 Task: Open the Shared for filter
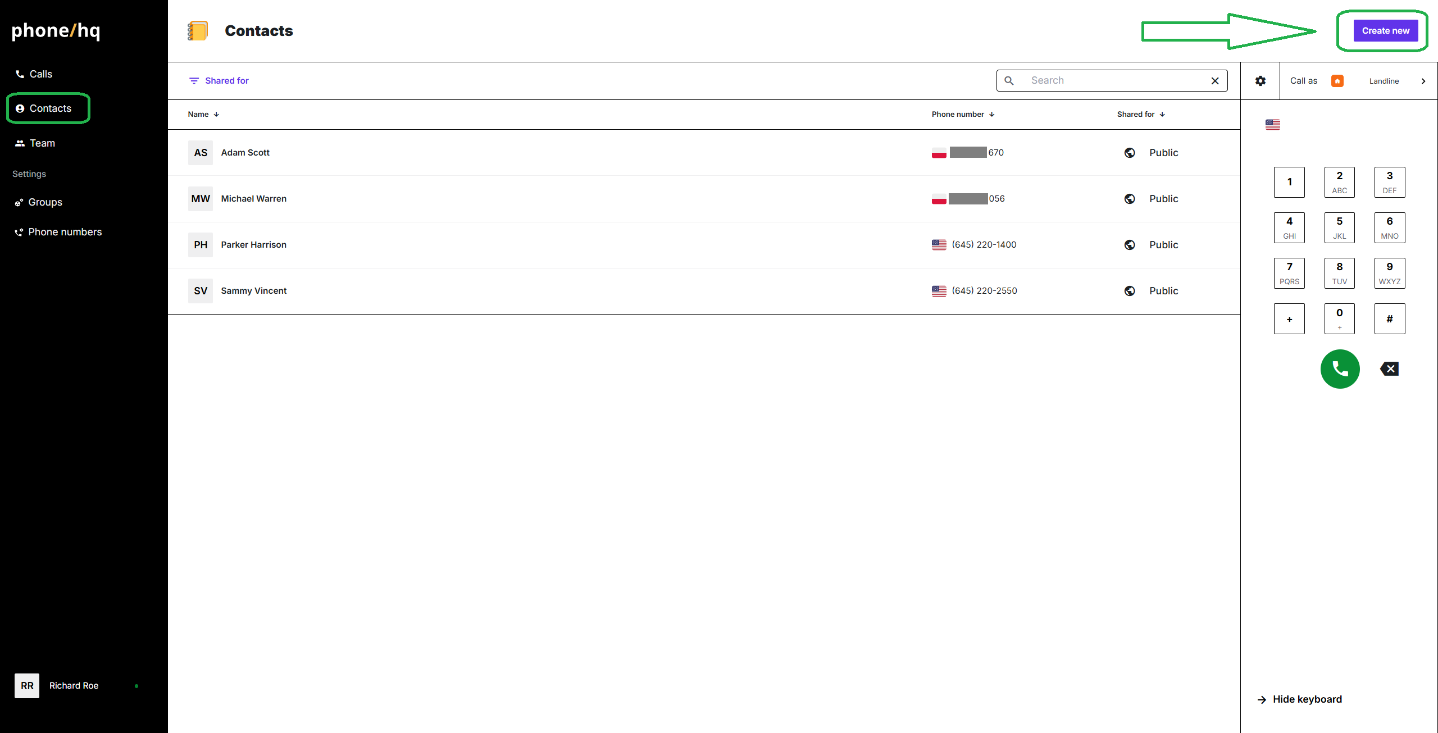(x=219, y=81)
